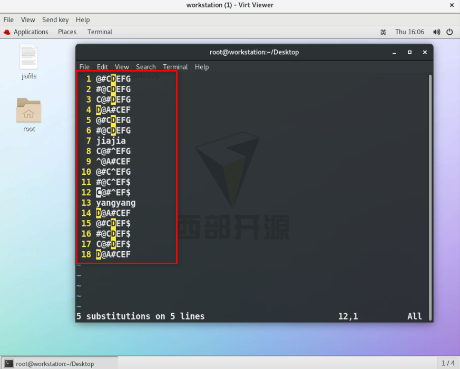Image resolution: width=460 pixels, height=369 pixels.
Task: Open the terminal's Edit menu
Action: pos(102,67)
